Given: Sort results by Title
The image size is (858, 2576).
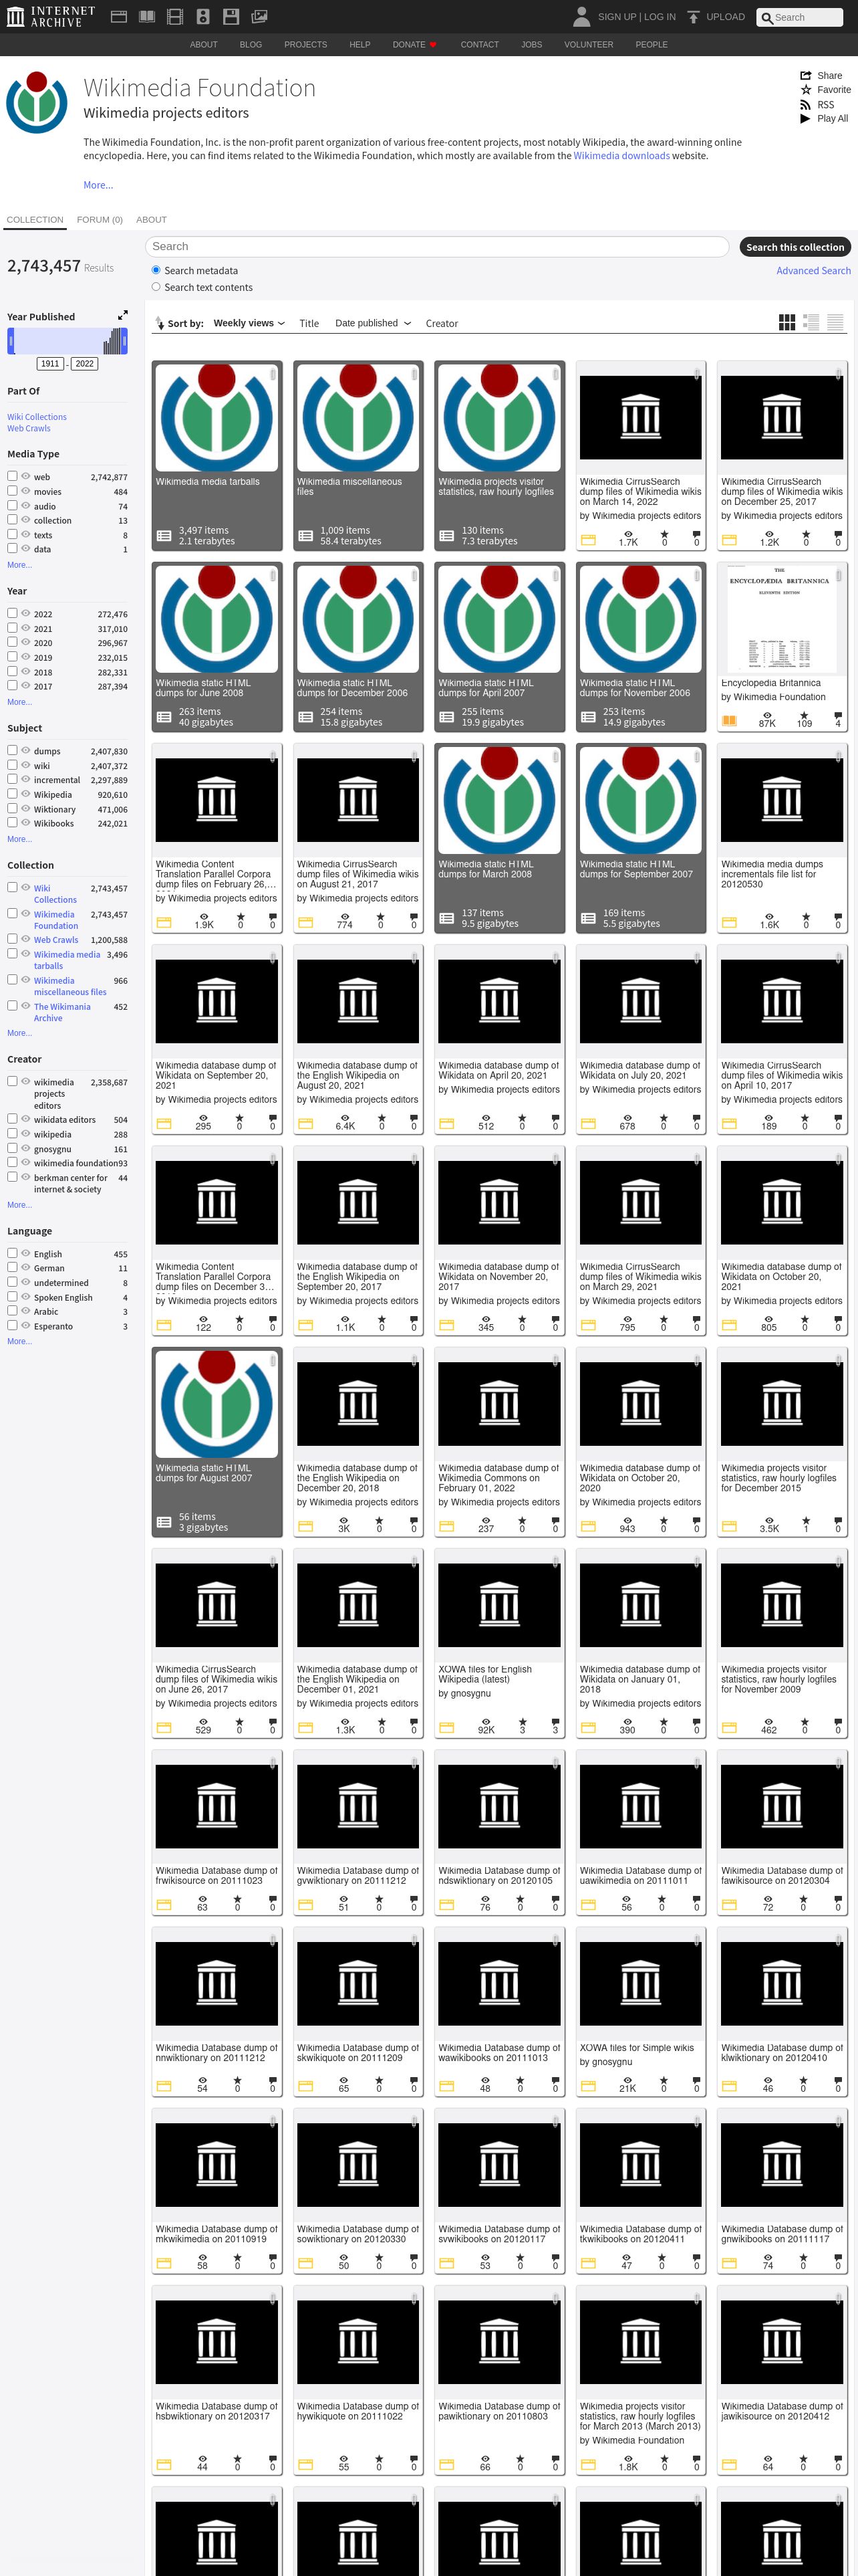Looking at the screenshot, I should coord(309,323).
